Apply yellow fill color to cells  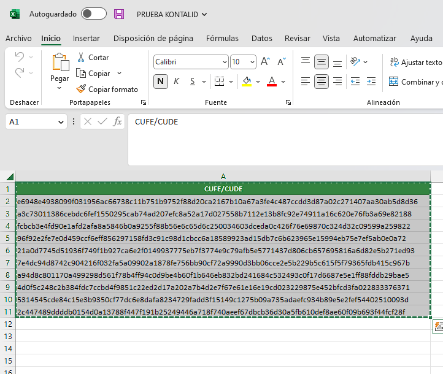point(247,82)
